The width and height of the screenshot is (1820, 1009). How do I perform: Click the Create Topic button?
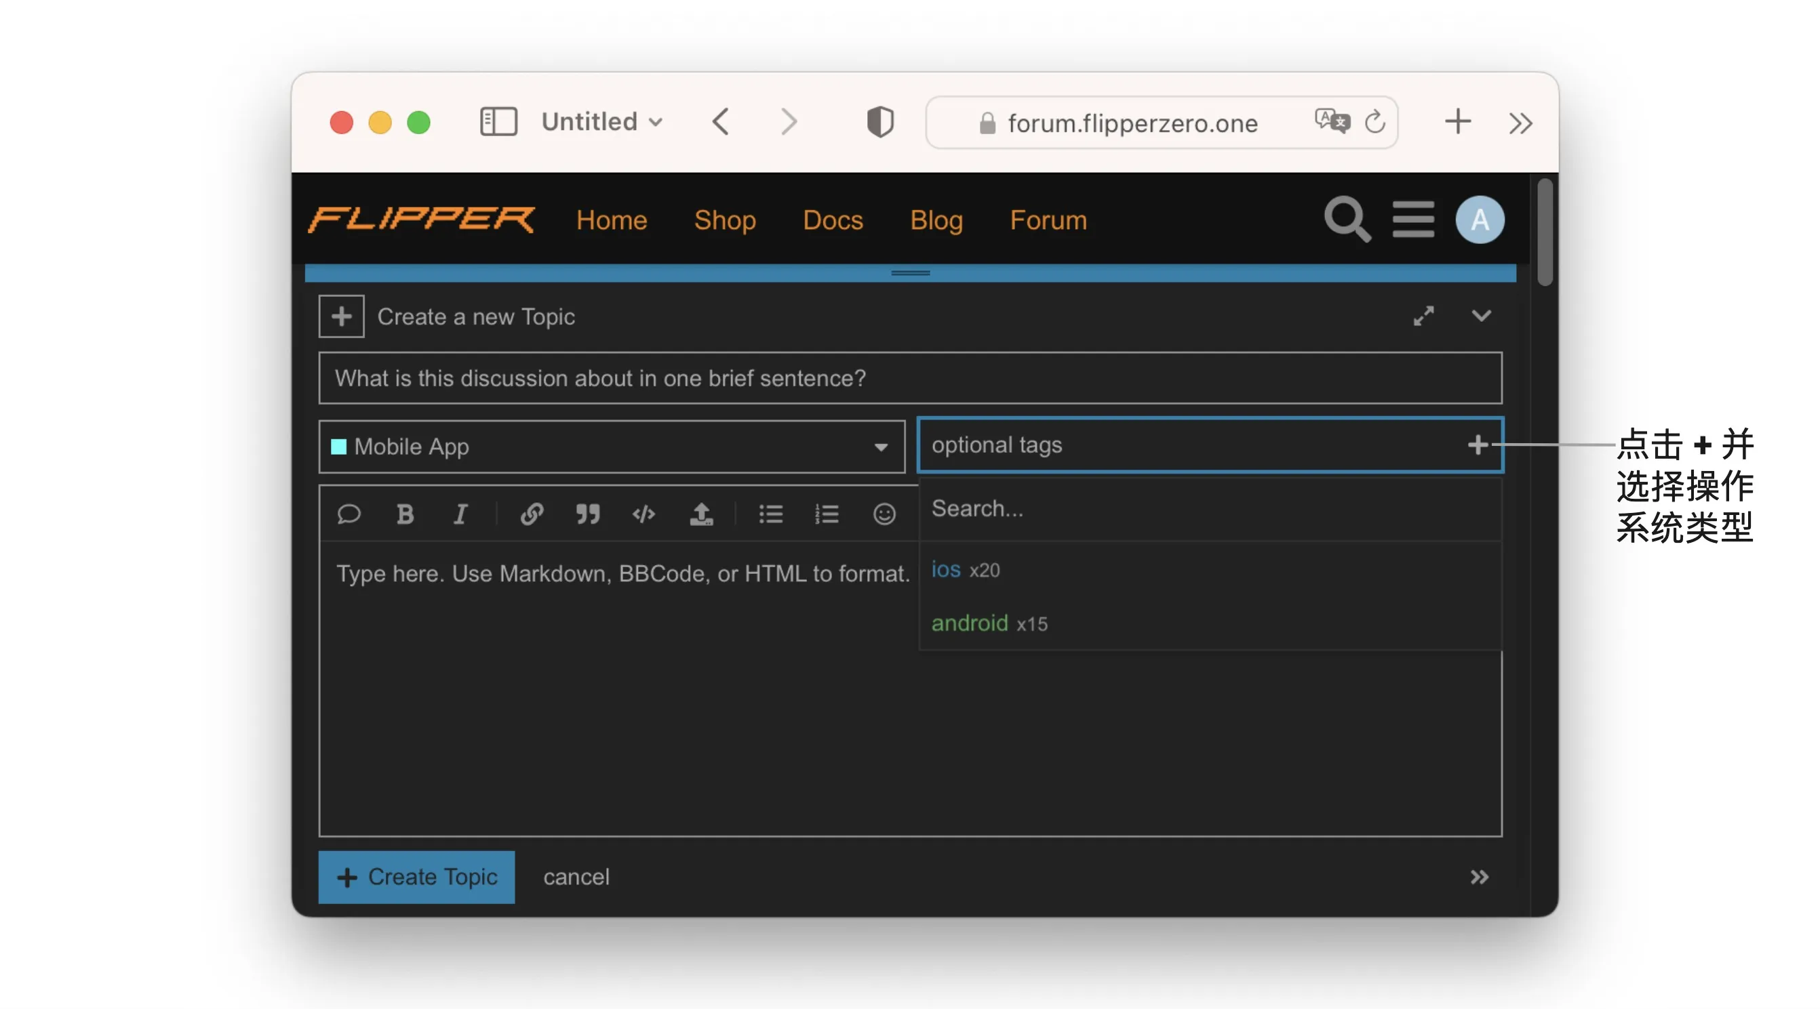[416, 877]
